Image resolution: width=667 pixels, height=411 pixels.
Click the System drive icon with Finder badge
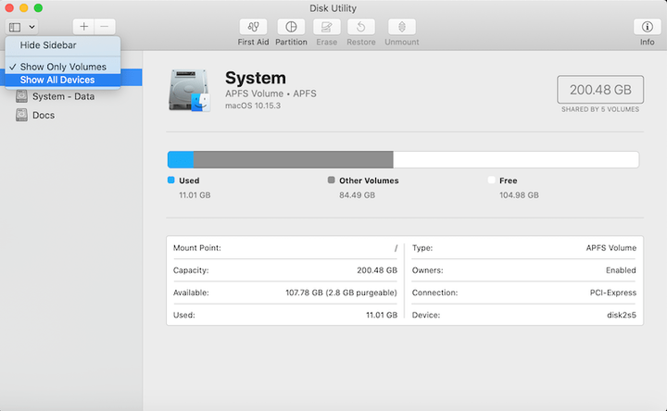(x=189, y=91)
